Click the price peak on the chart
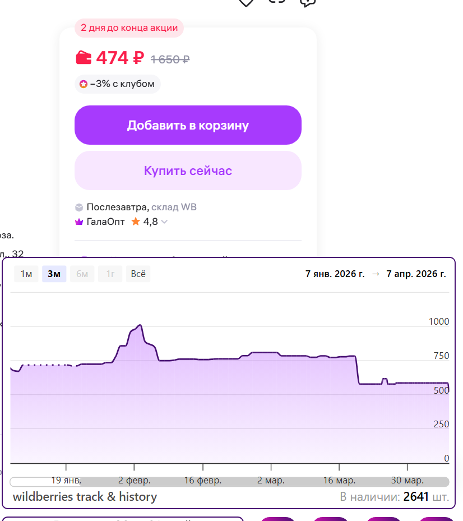Image resolution: width=463 pixels, height=521 pixels. 140,325
